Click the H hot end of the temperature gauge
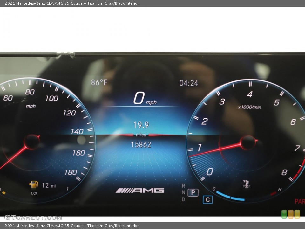The height and width of the screenshot is (229, 305). click(x=280, y=189)
